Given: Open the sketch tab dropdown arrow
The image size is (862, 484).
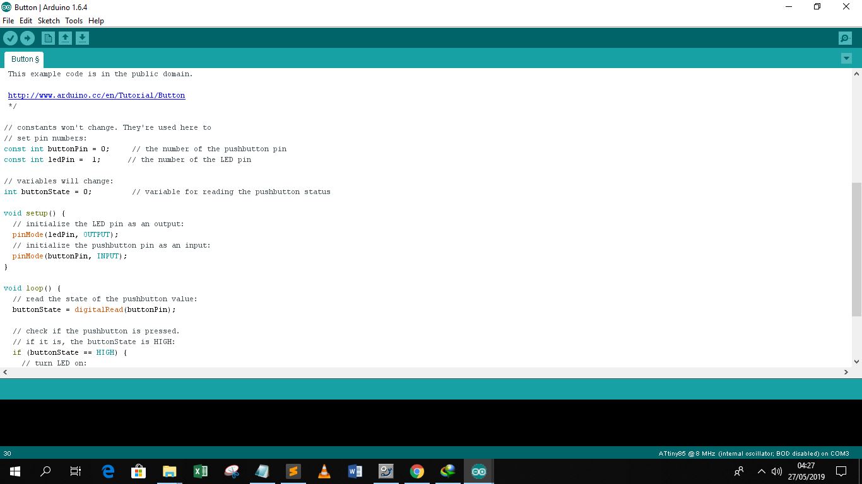Looking at the screenshot, I should 846,59.
